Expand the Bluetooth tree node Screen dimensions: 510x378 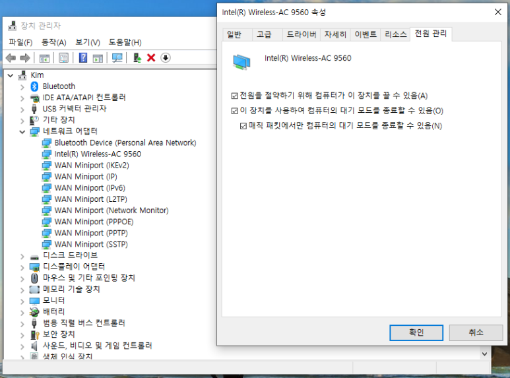(x=22, y=87)
